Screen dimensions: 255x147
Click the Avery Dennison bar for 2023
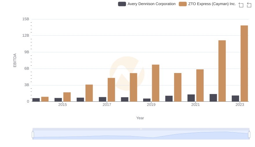tap(235, 99)
